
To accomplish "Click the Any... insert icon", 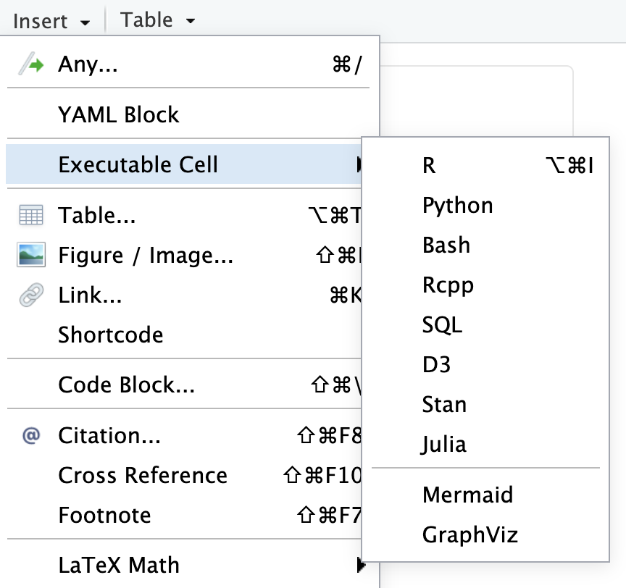I will tap(31, 64).
